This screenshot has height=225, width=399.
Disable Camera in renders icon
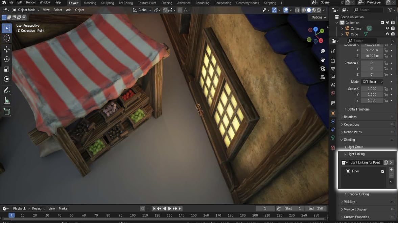(394, 28)
